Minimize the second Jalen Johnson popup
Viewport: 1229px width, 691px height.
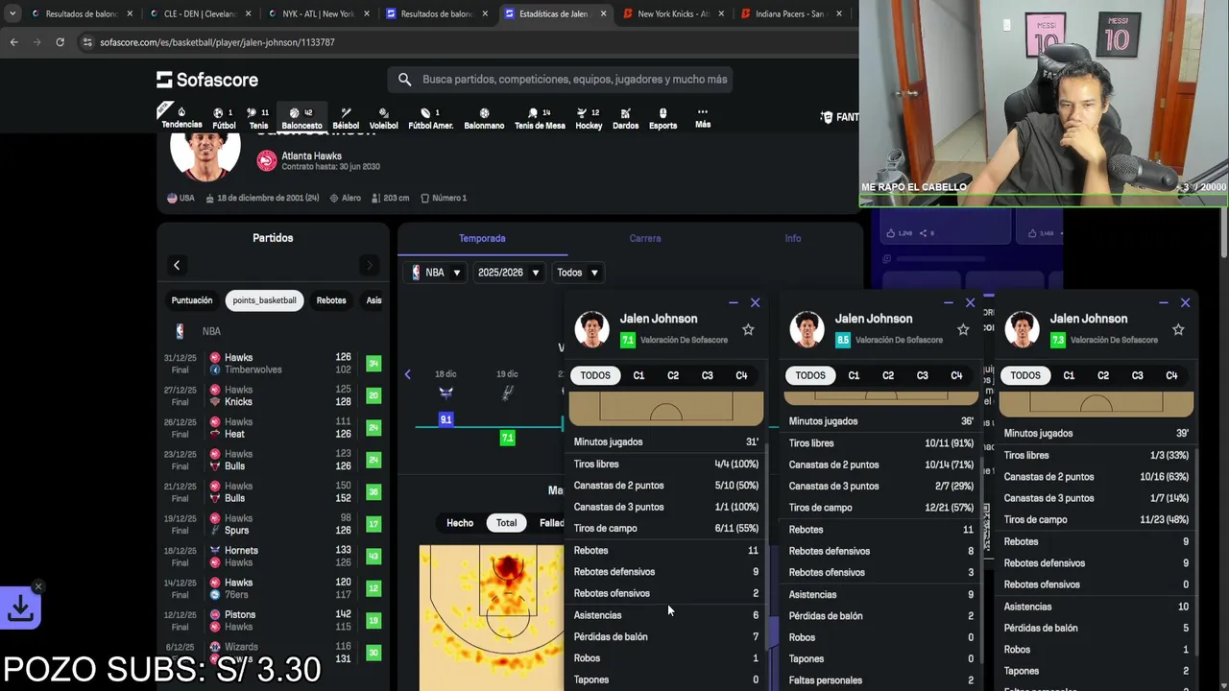(x=949, y=302)
